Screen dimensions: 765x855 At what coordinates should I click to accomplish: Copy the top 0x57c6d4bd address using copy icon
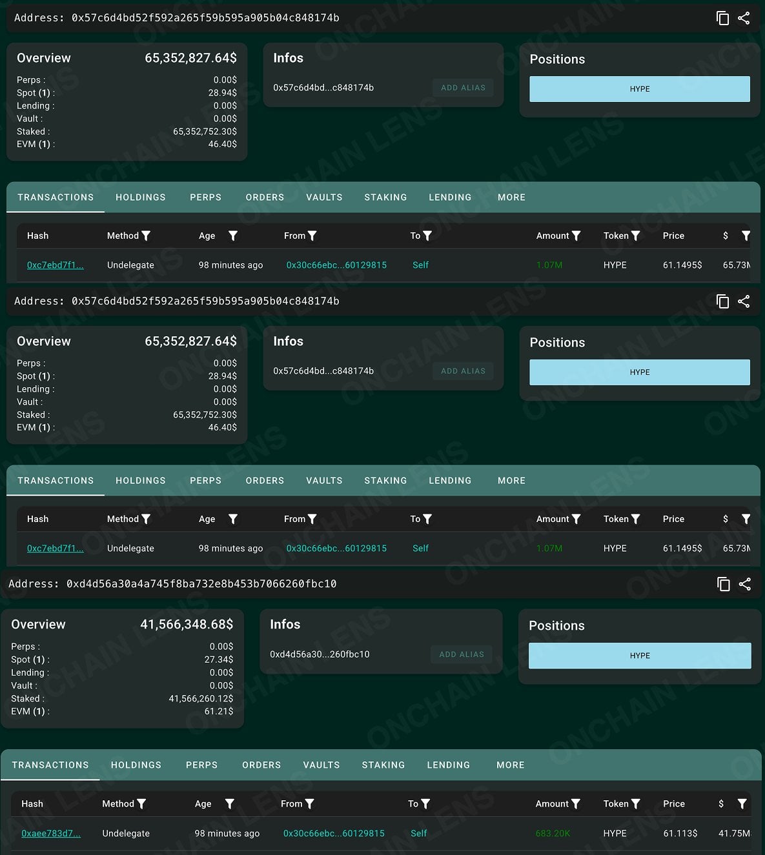pos(722,18)
